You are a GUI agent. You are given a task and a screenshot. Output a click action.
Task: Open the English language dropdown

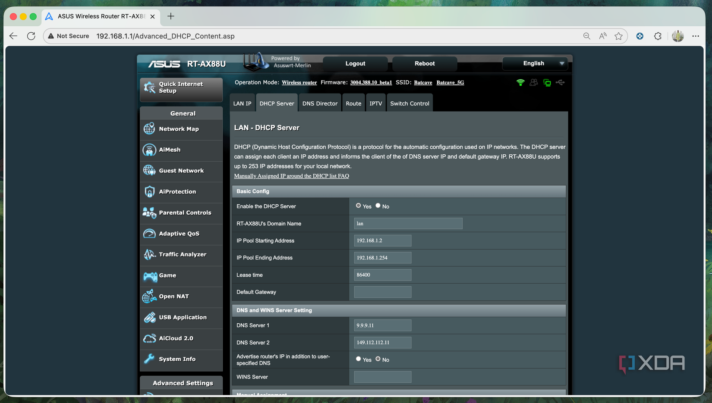[535, 63]
